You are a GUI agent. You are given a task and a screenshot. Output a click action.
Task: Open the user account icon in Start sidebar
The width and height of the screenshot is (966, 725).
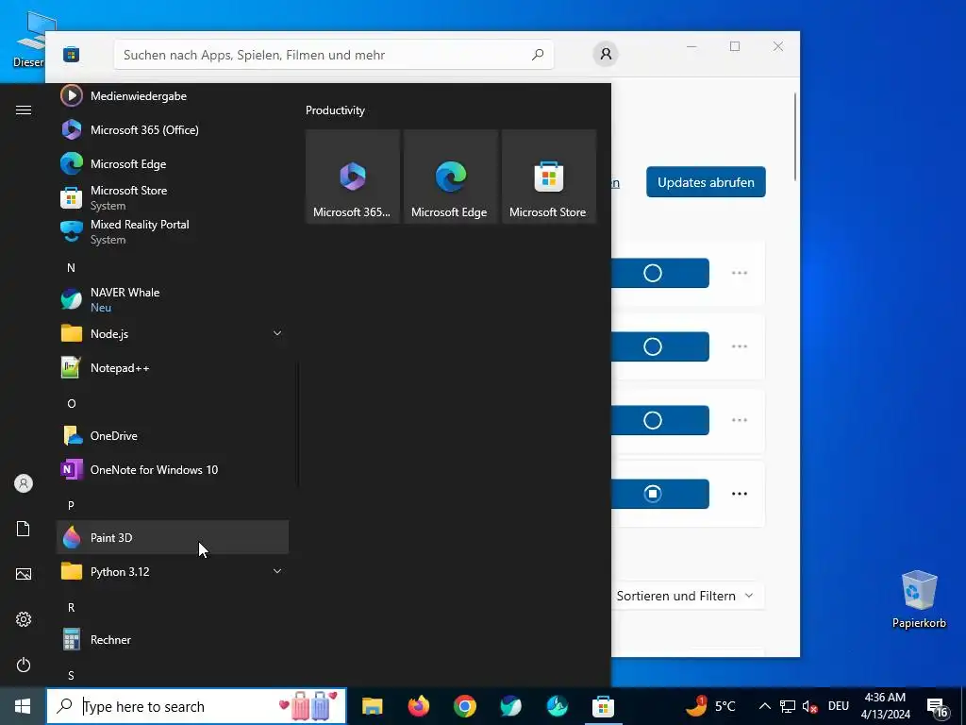[x=24, y=483]
